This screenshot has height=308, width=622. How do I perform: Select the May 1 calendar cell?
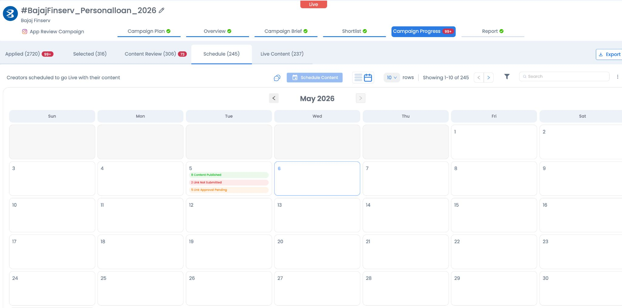494,142
